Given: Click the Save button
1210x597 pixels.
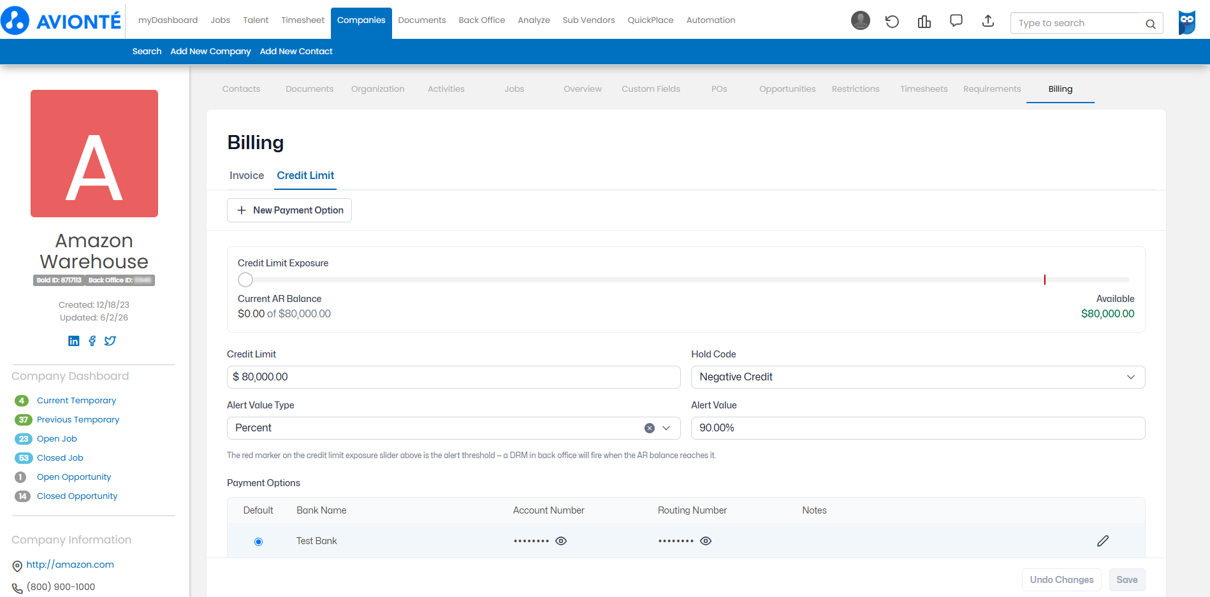Looking at the screenshot, I should (1127, 580).
